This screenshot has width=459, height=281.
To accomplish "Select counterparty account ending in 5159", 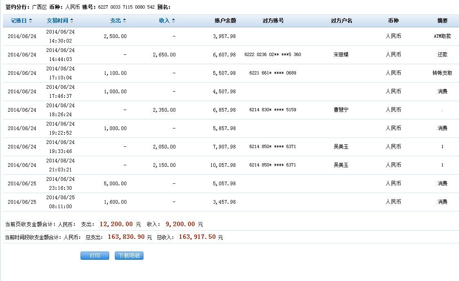I will (x=273, y=110).
